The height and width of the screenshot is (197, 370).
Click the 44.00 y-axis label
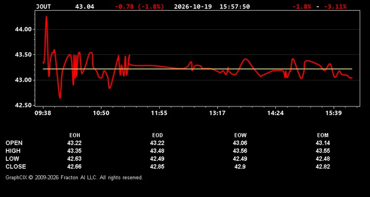pyautogui.click(x=23, y=29)
